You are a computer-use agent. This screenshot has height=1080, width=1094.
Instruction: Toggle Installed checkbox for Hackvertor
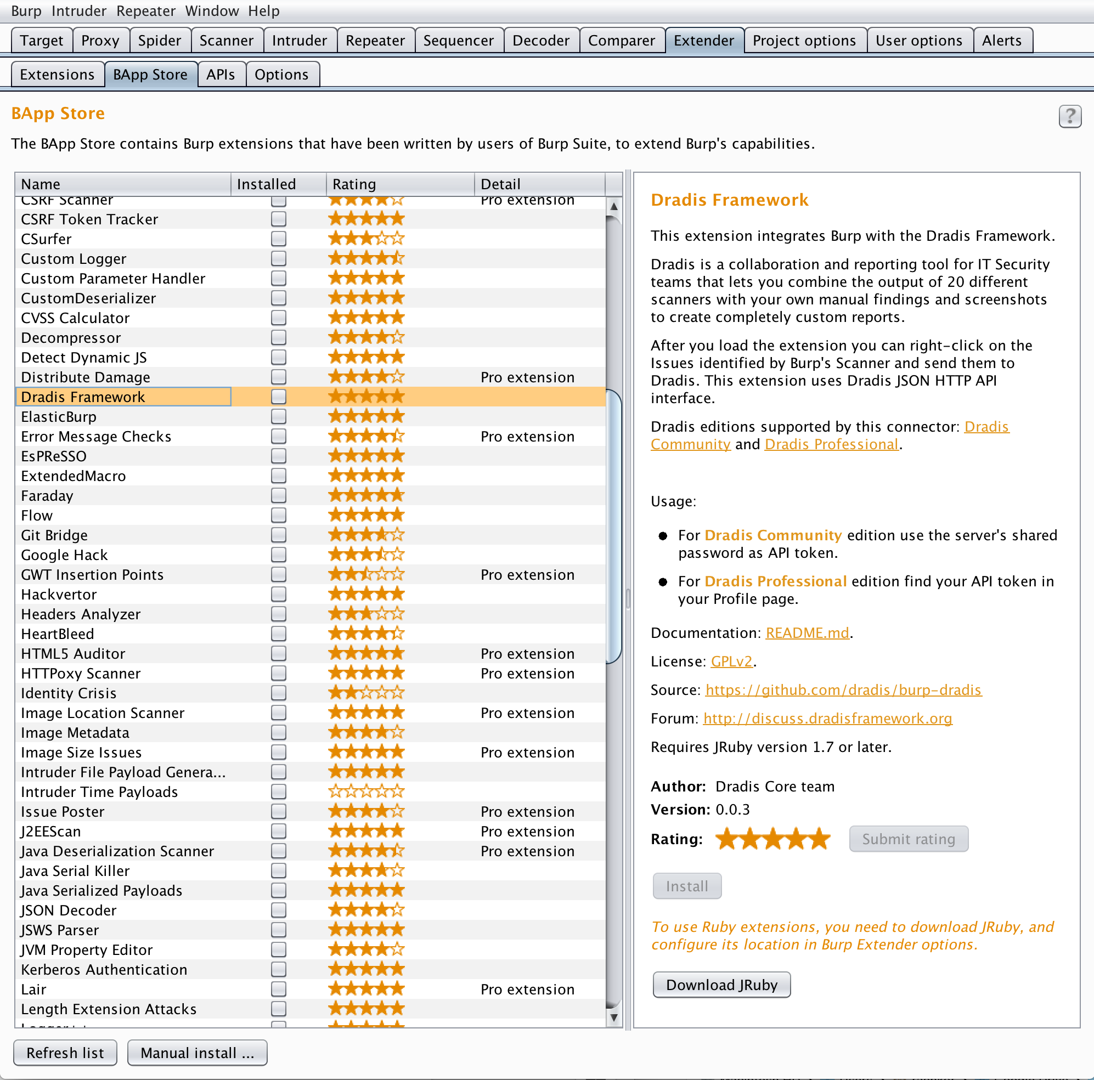point(278,594)
